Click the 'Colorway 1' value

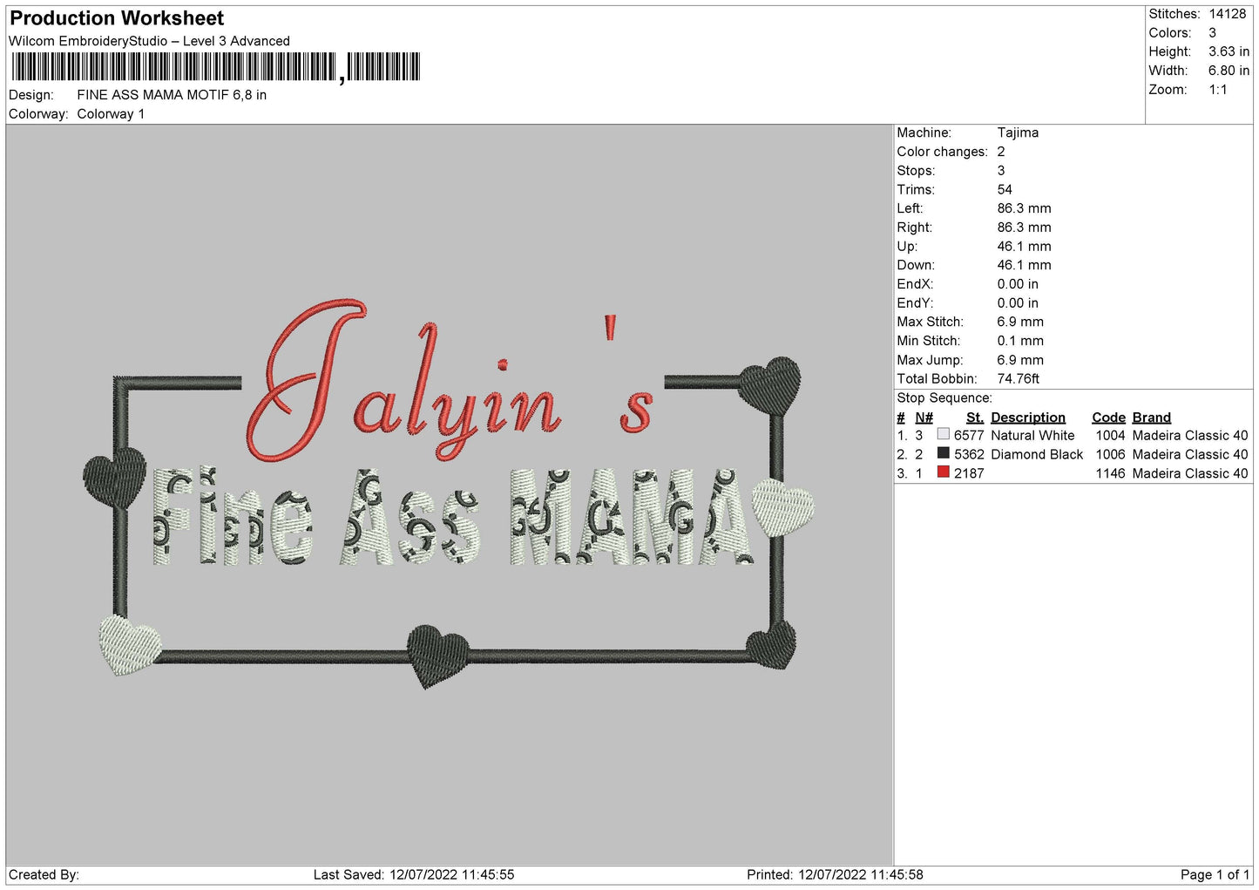(111, 114)
